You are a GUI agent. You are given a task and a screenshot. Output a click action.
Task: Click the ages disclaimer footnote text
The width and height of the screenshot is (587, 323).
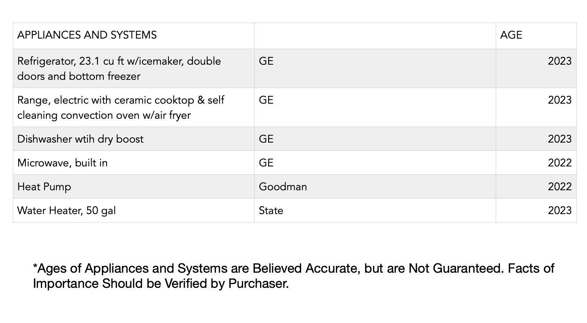pyautogui.click(x=293, y=276)
